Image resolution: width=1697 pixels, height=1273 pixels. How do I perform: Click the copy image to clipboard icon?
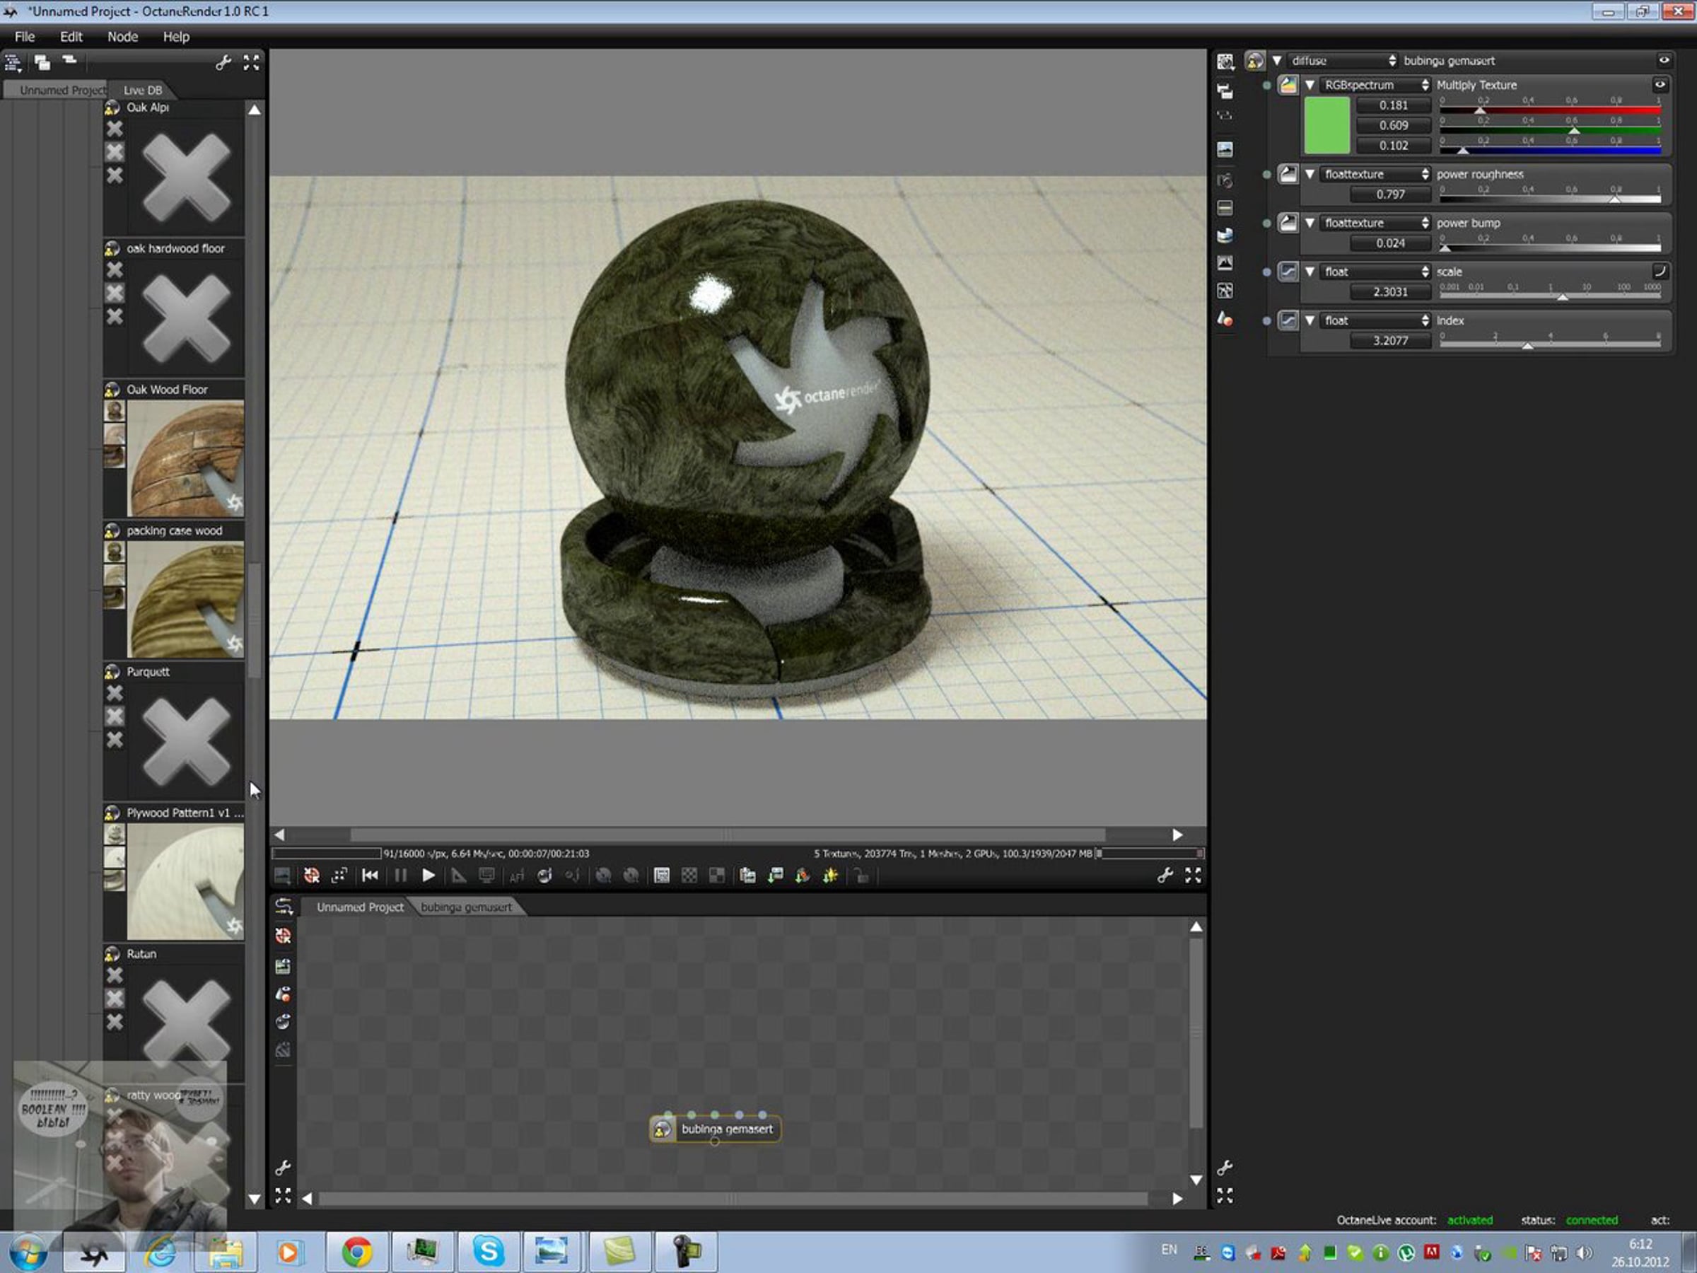click(747, 876)
